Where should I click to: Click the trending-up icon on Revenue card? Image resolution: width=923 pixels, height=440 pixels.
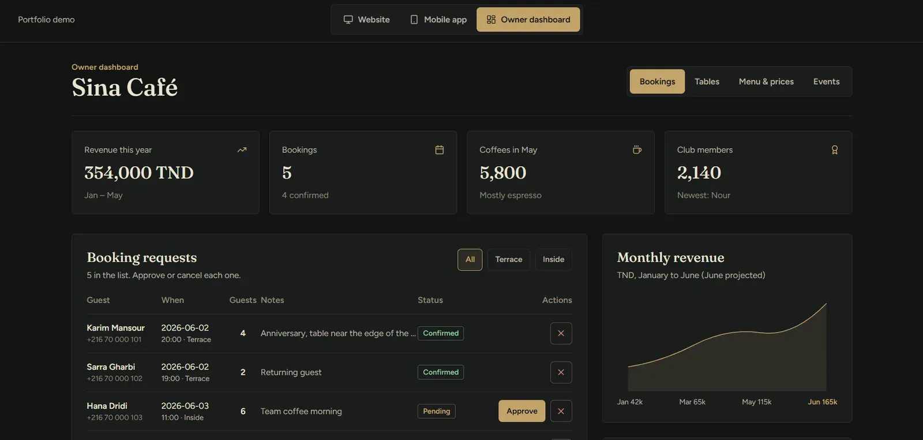coord(242,150)
